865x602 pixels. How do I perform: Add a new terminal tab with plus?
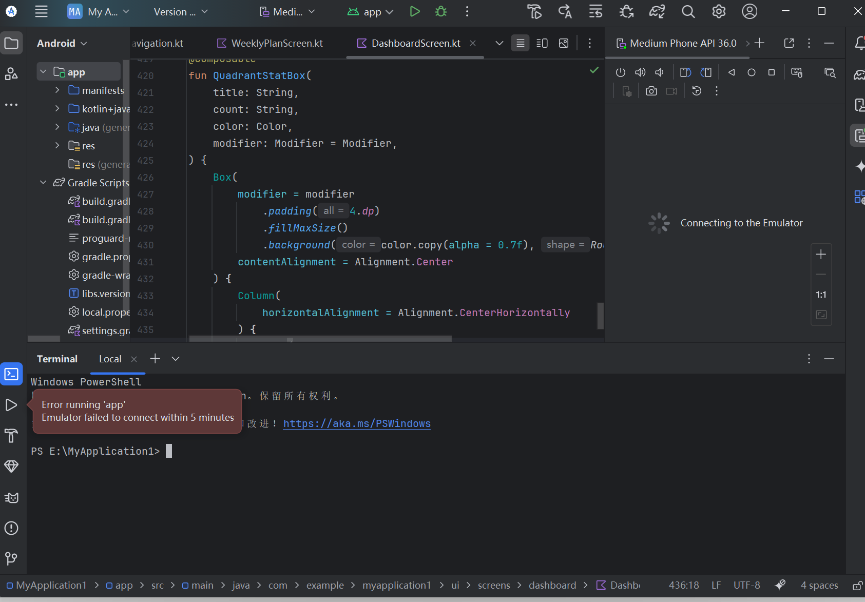click(155, 359)
